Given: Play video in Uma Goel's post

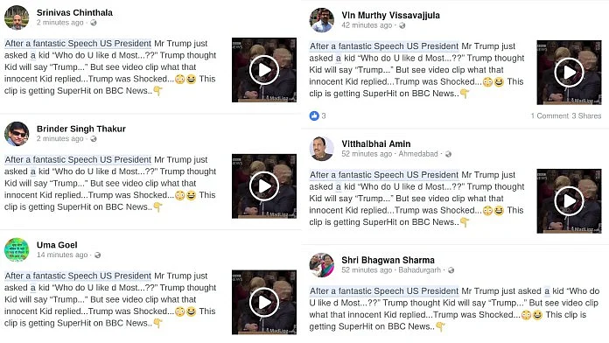Looking at the screenshot, I should coord(264,302).
